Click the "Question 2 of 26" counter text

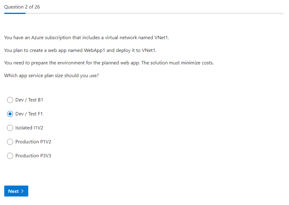(x=22, y=7)
